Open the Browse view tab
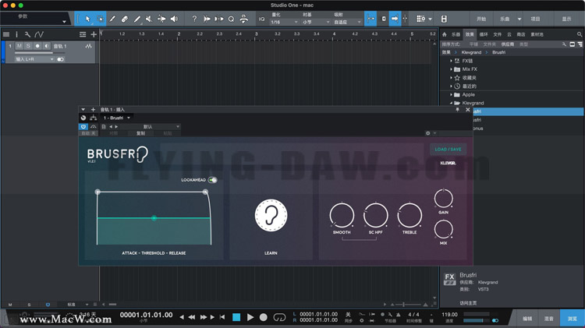Viewport: 585px width, 328px height. point(572,319)
